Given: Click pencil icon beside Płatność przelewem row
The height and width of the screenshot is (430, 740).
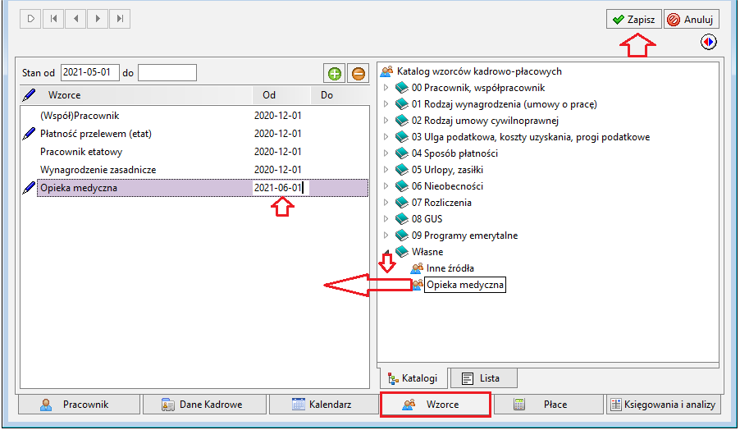Looking at the screenshot, I should point(29,134).
